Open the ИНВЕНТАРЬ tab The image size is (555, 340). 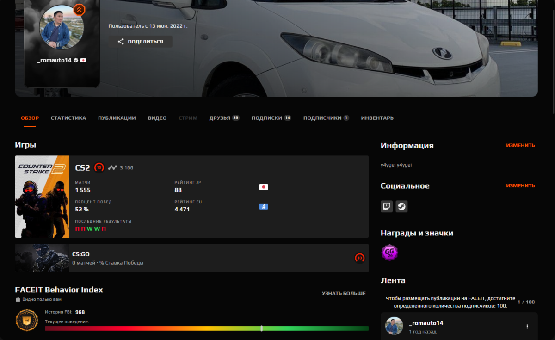click(x=377, y=118)
